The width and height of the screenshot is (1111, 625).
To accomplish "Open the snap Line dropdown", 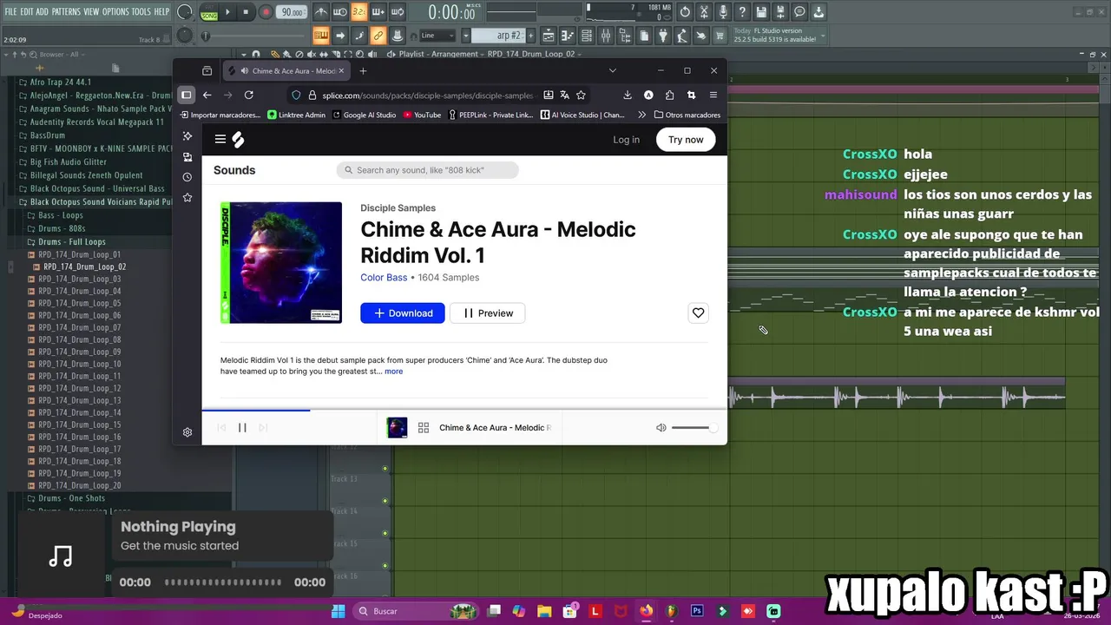I will 437,36.
